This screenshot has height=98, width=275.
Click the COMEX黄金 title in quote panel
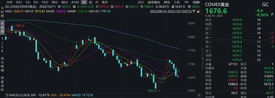217,5
